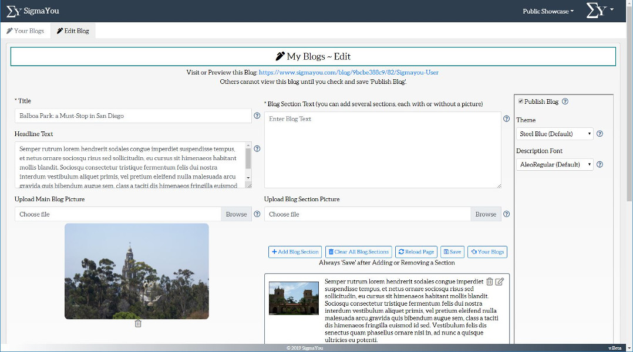Open the user account sigma icon menu
The width and height of the screenshot is (633, 352).
600,11
